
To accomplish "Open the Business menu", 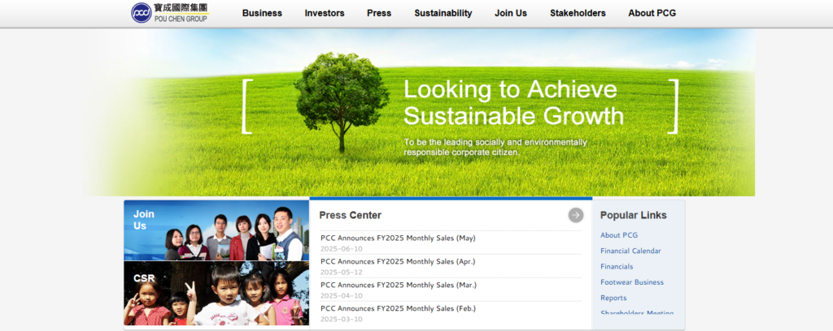I will click(x=262, y=13).
